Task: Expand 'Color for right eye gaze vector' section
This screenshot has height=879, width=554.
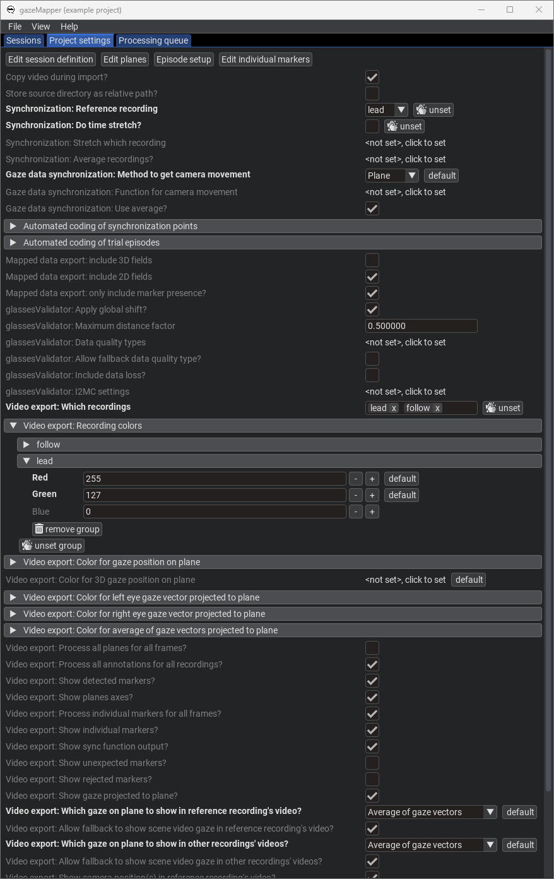Action: [273, 614]
